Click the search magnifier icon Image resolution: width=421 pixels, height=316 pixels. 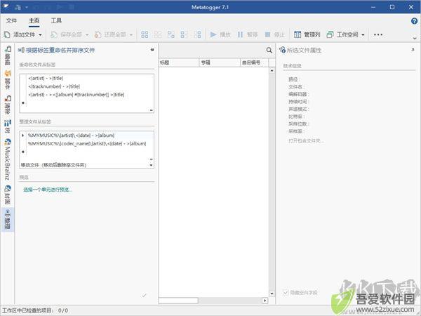tap(269, 51)
